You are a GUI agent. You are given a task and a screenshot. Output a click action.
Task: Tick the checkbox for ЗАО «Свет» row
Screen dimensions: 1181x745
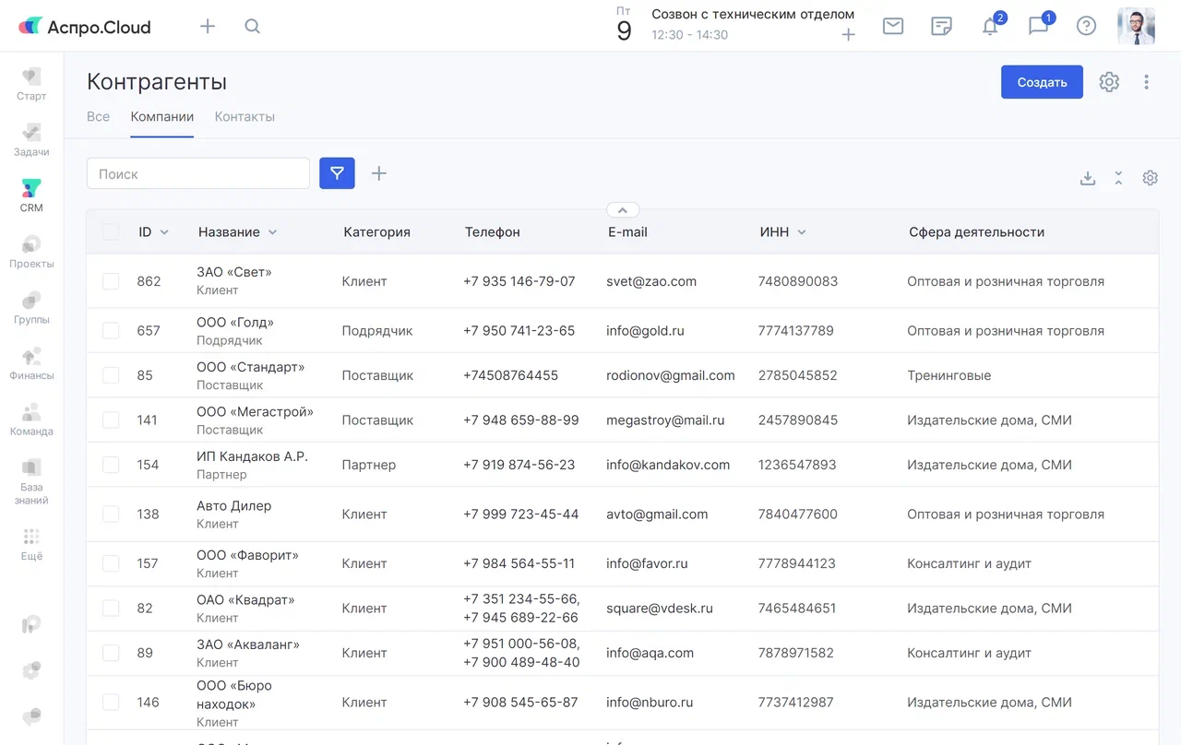point(111,281)
